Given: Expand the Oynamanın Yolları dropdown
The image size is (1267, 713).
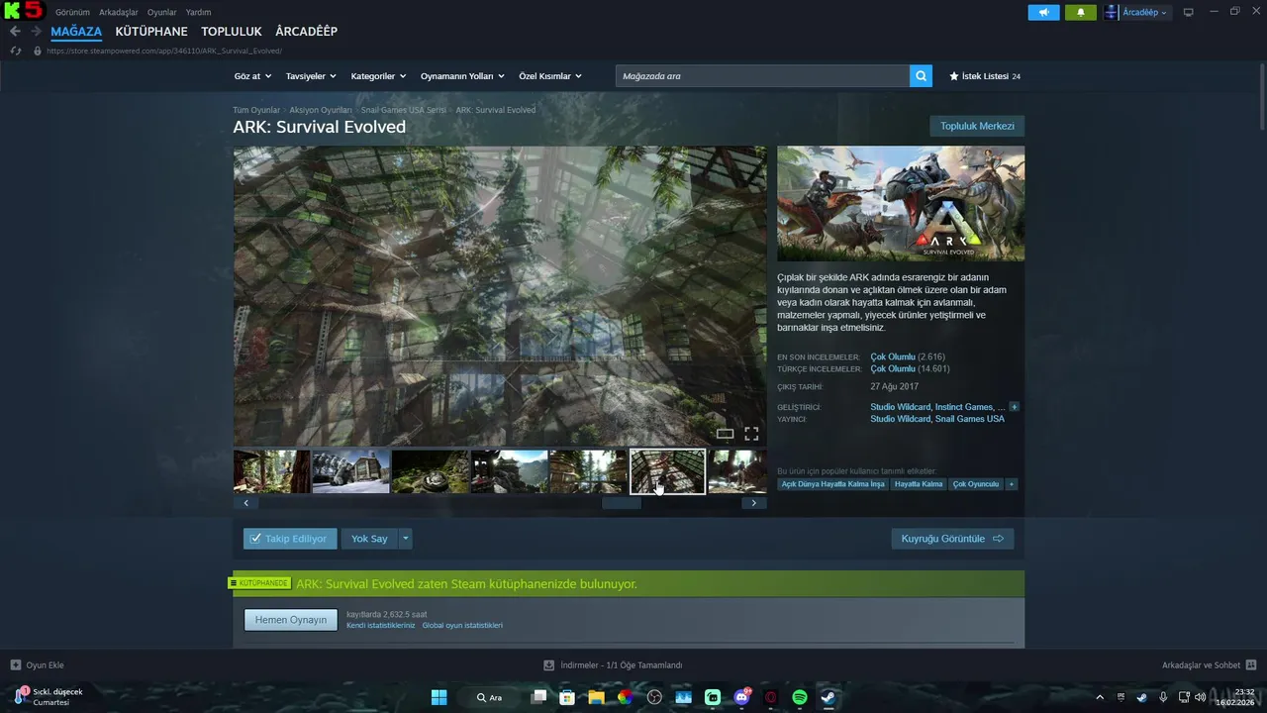Looking at the screenshot, I should (462, 76).
